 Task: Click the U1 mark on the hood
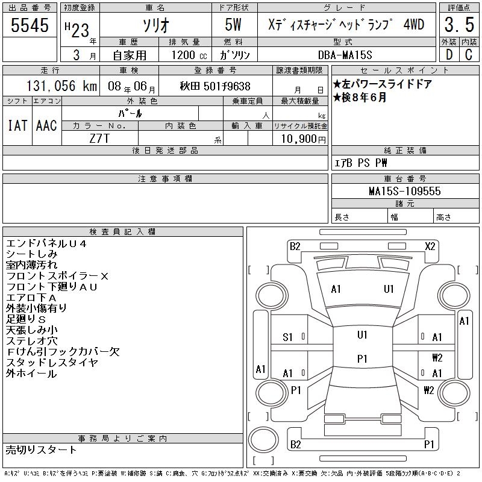tap(389, 289)
